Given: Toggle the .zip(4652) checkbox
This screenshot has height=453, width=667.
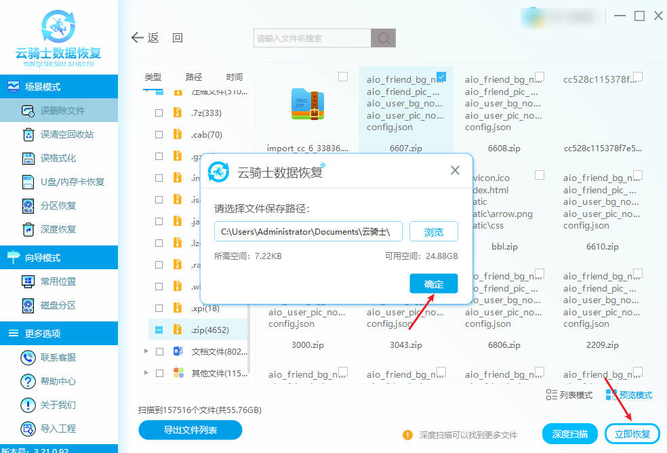Looking at the screenshot, I should 159,330.
